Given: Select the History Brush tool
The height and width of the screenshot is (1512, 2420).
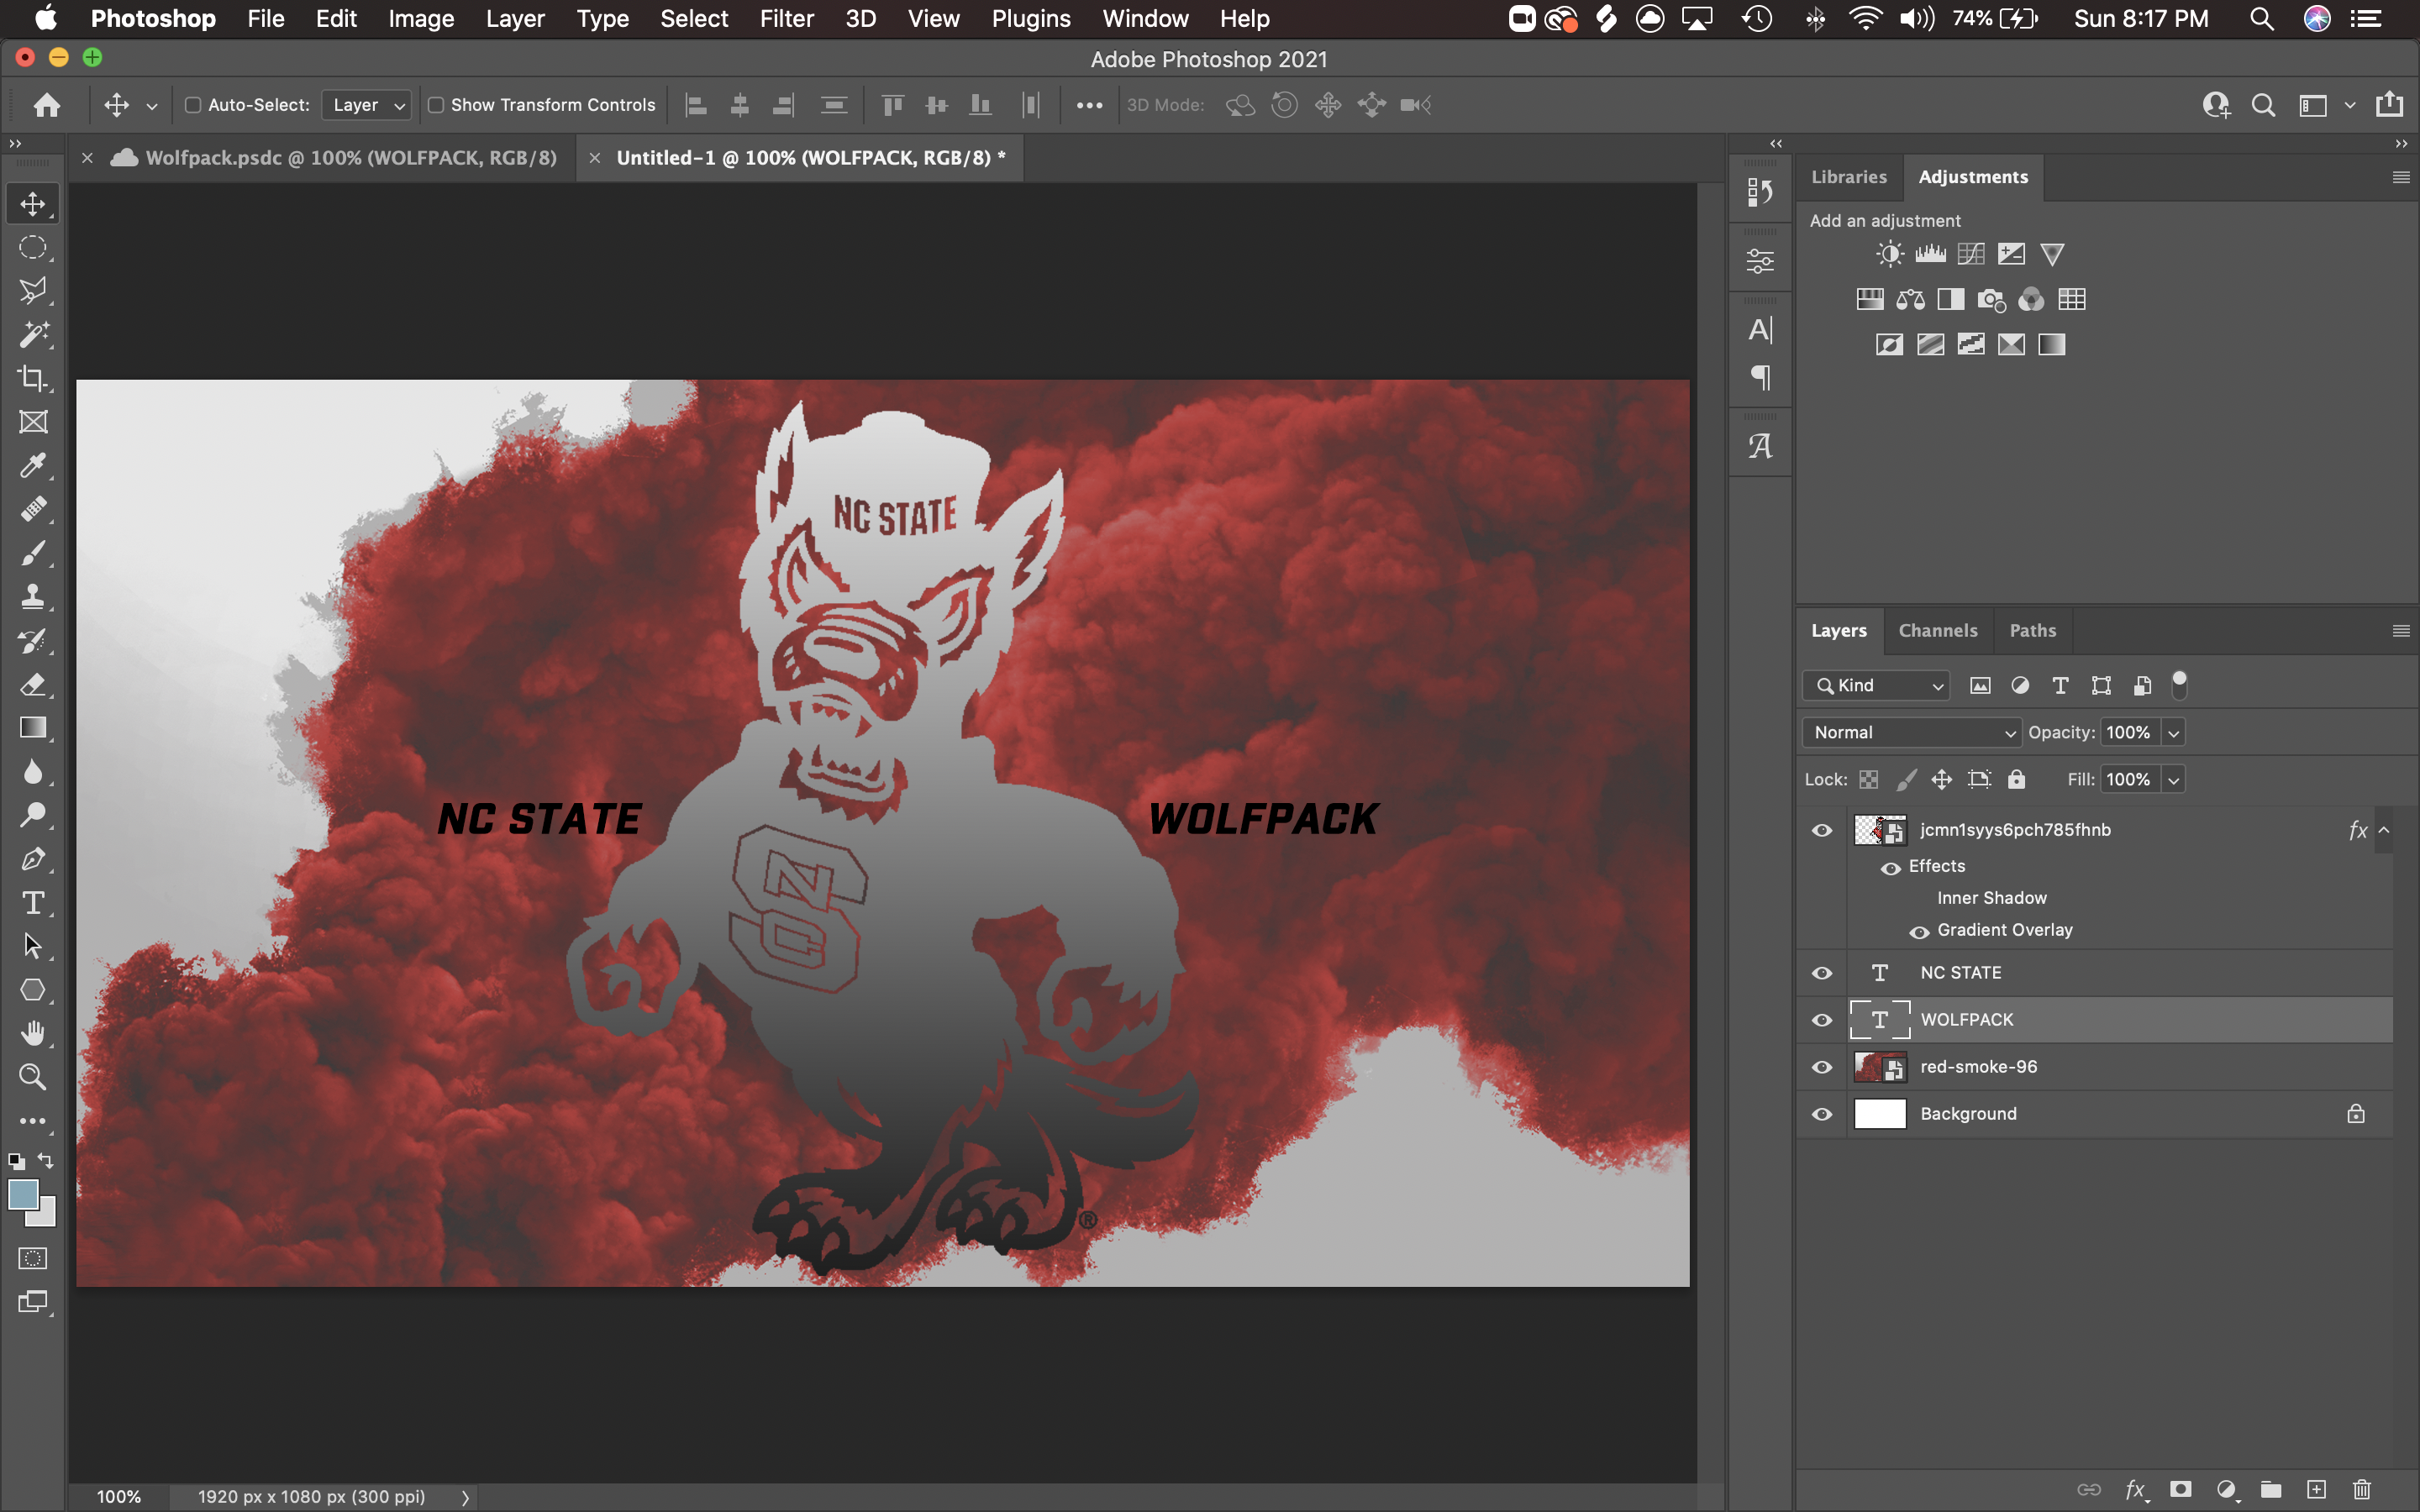Looking at the screenshot, I should [x=33, y=641].
